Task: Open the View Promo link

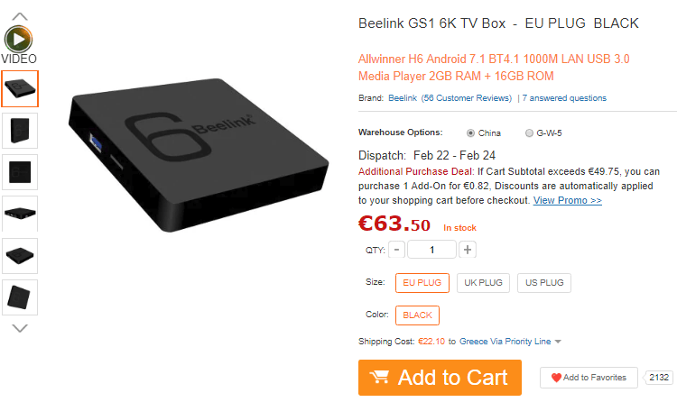Action: (568, 201)
